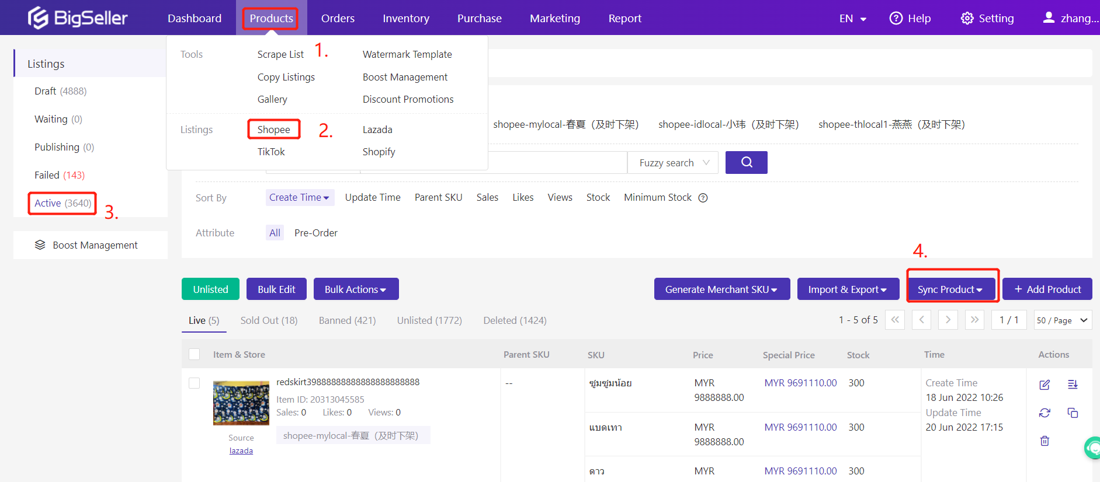The image size is (1100, 482).
Task: Select TikTok menu entry
Action: coord(271,152)
